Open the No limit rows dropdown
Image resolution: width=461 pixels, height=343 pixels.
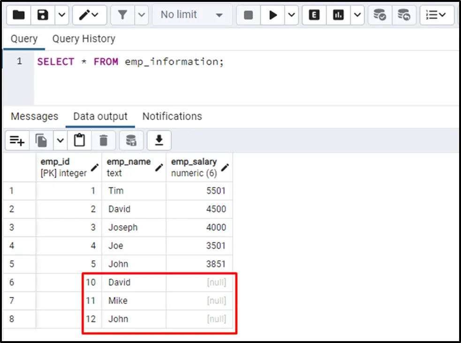pyautogui.click(x=192, y=15)
